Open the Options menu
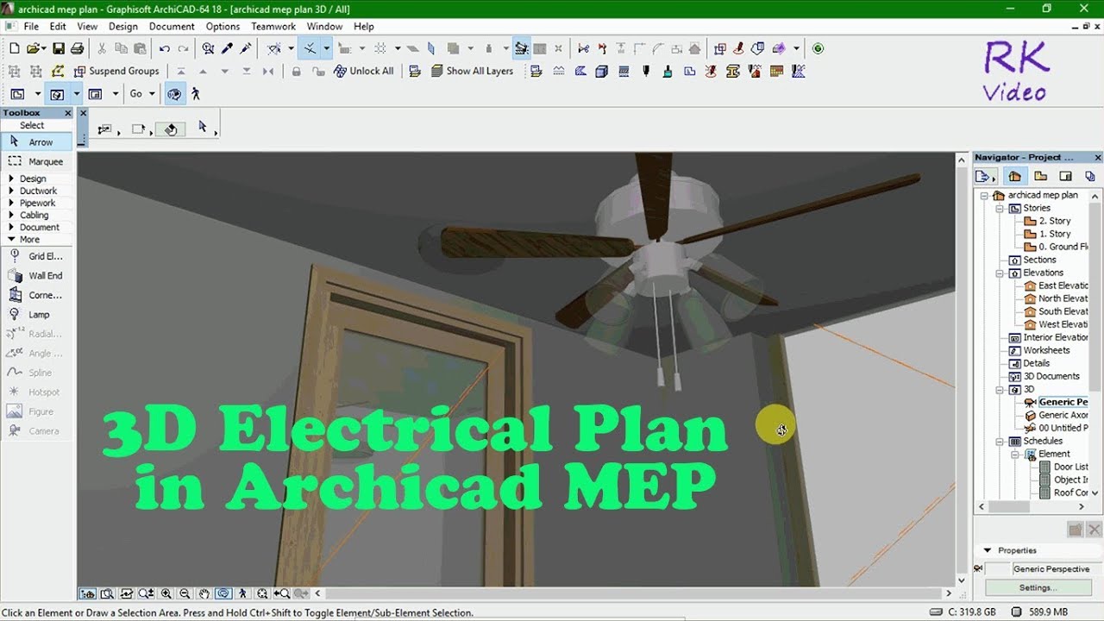Screen dimensions: 1104x621 pos(223,27)
